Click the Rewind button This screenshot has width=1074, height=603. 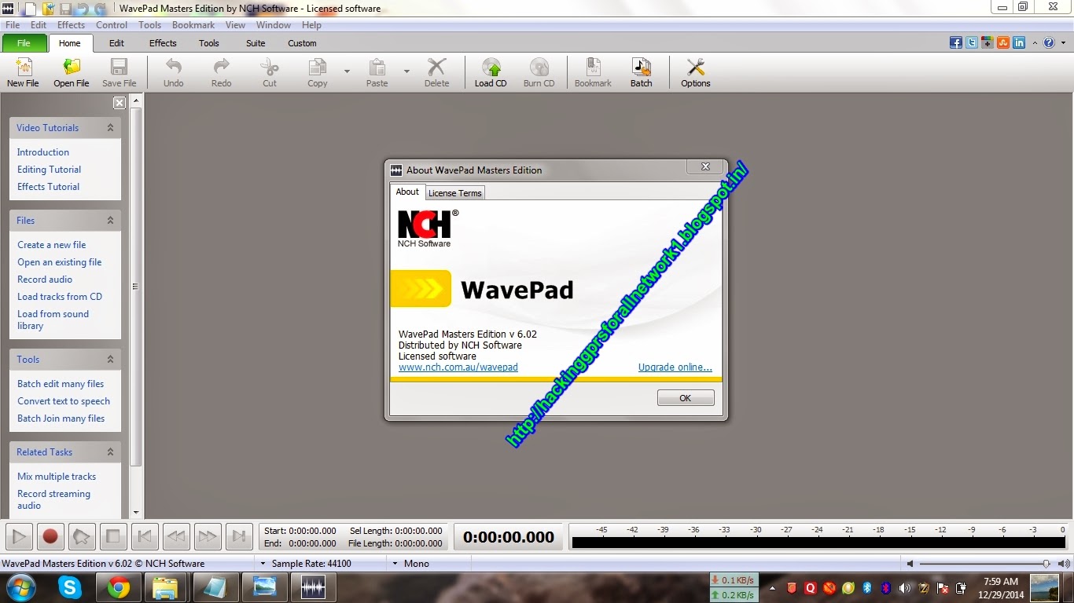pyautogui.click(x=176, y=537)
